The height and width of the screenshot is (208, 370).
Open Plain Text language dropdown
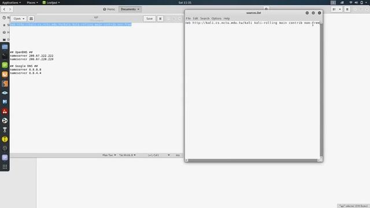[x=109, y=155]
